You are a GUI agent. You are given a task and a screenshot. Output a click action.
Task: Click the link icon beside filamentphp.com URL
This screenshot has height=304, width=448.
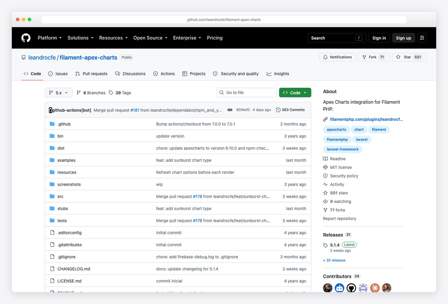click(x=326, y=120)
